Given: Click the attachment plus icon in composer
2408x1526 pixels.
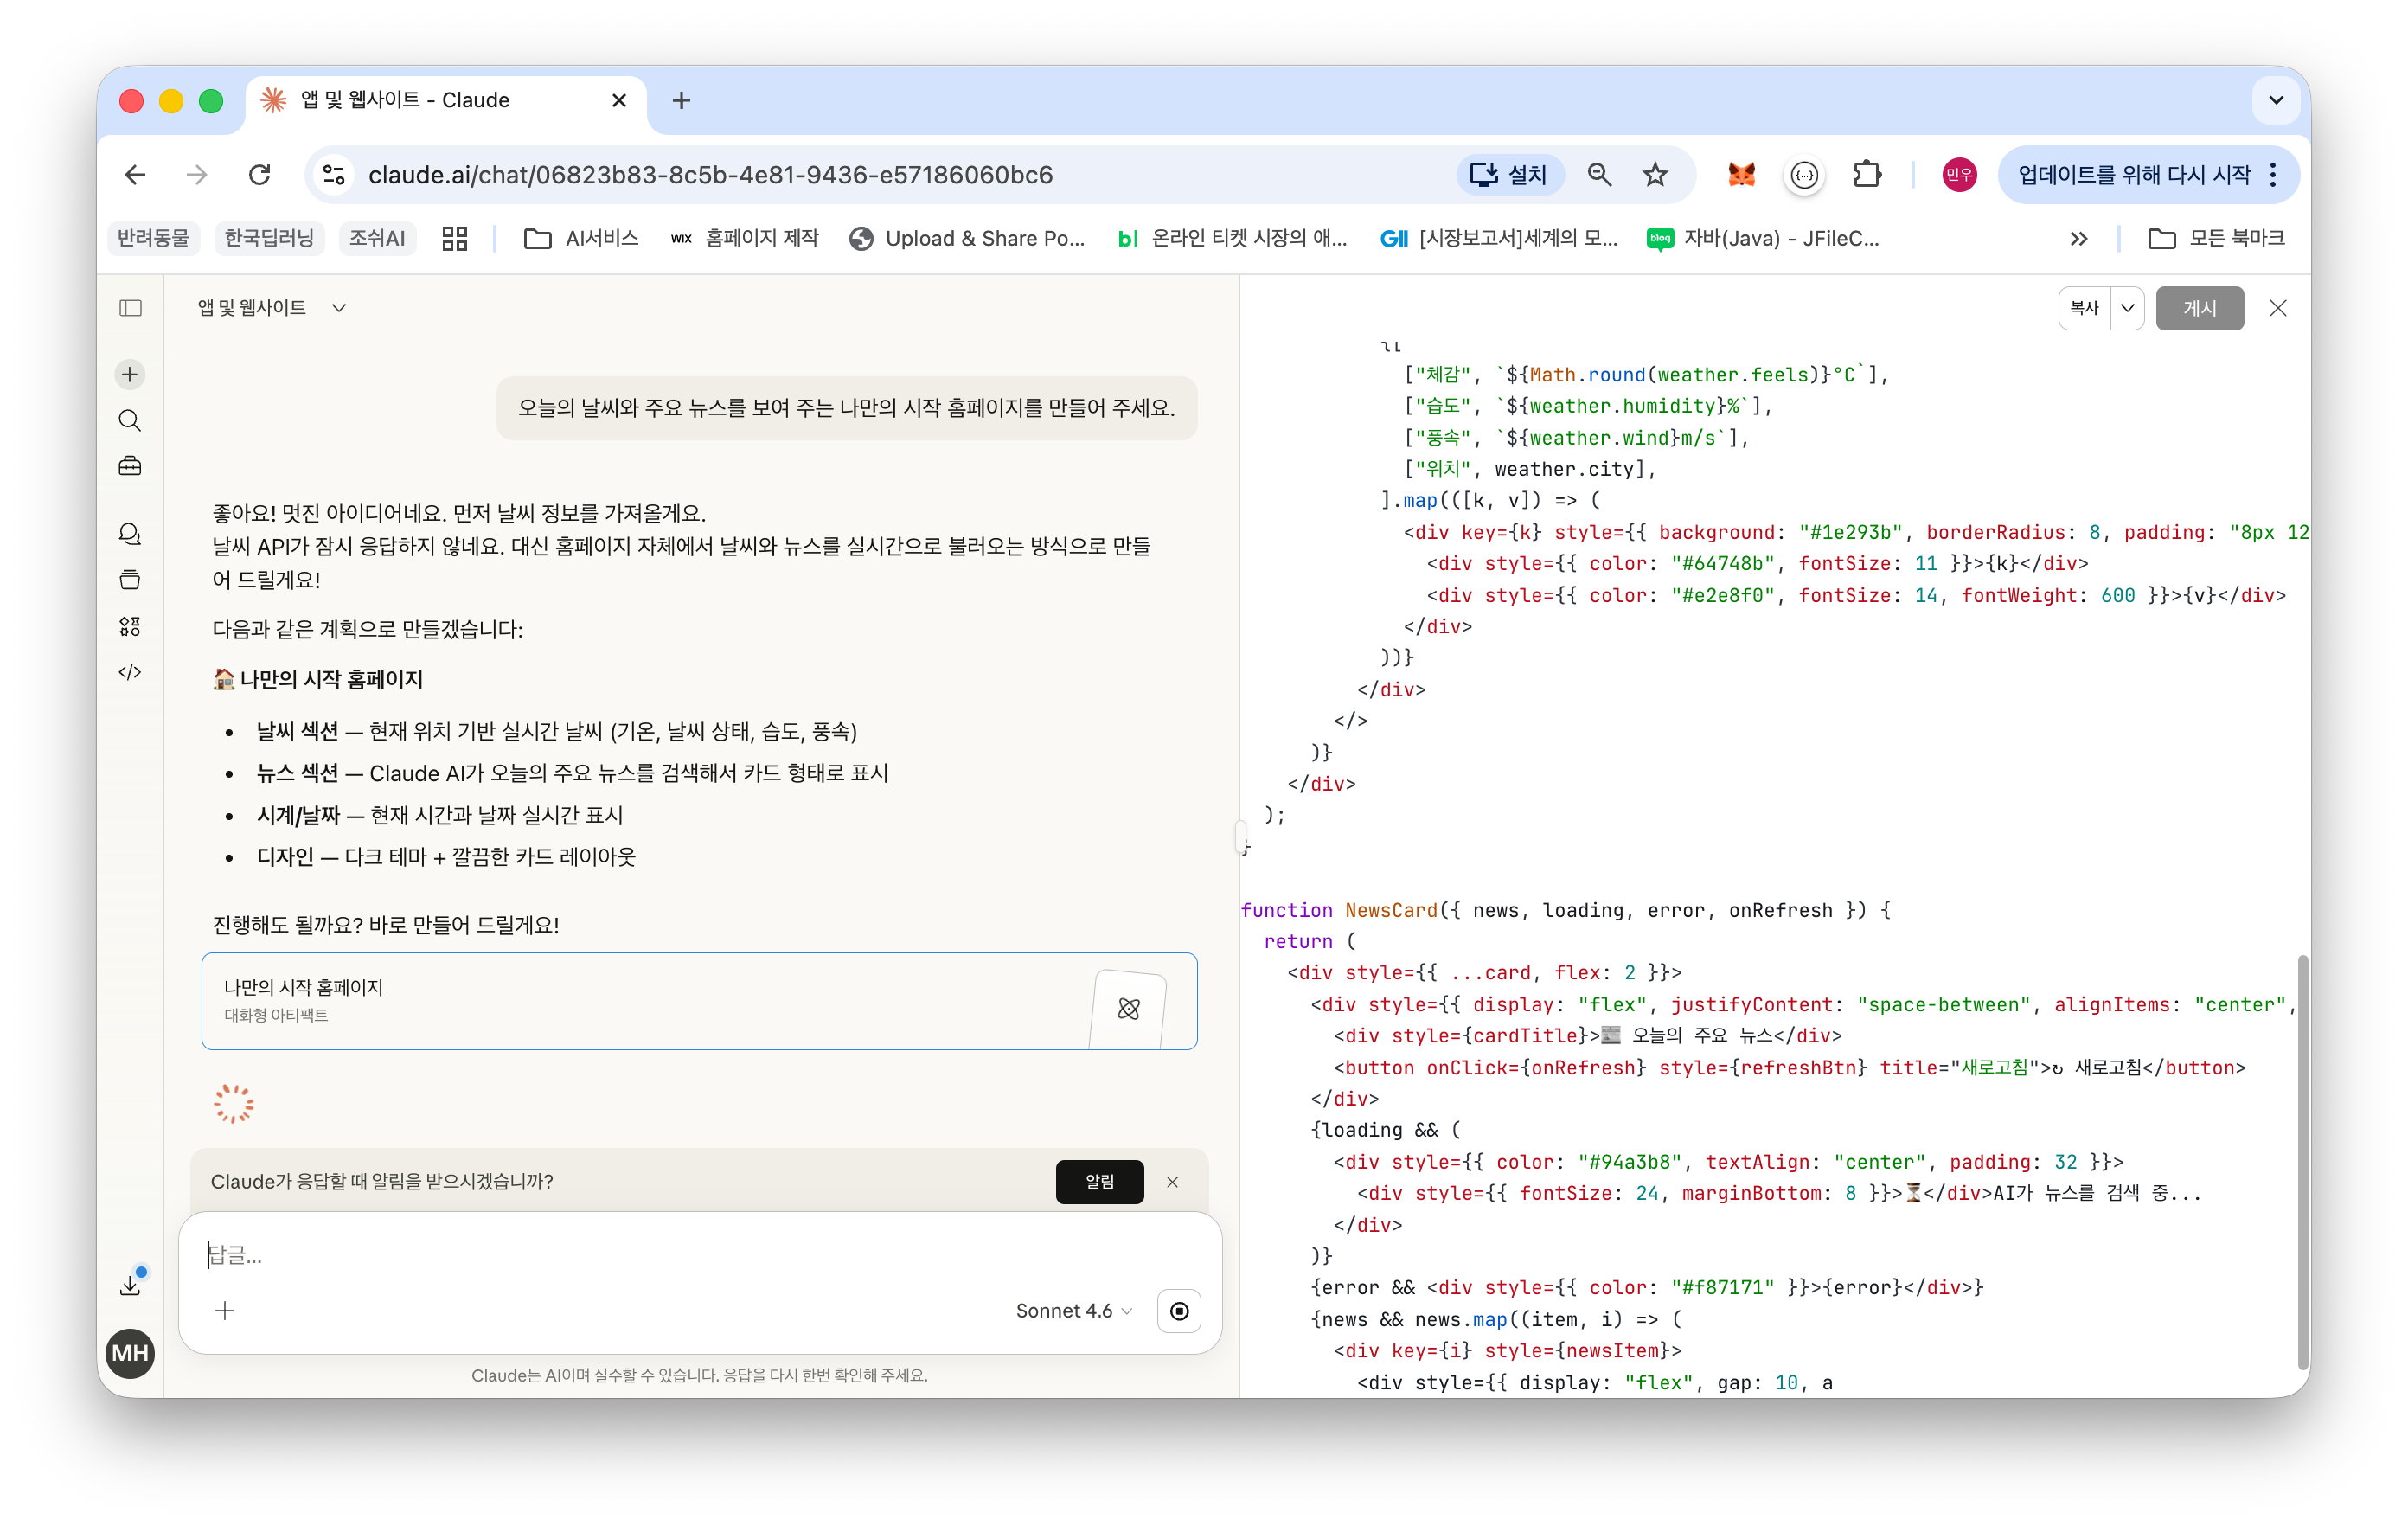Looking at the screenshot, I should (225, 1311).
